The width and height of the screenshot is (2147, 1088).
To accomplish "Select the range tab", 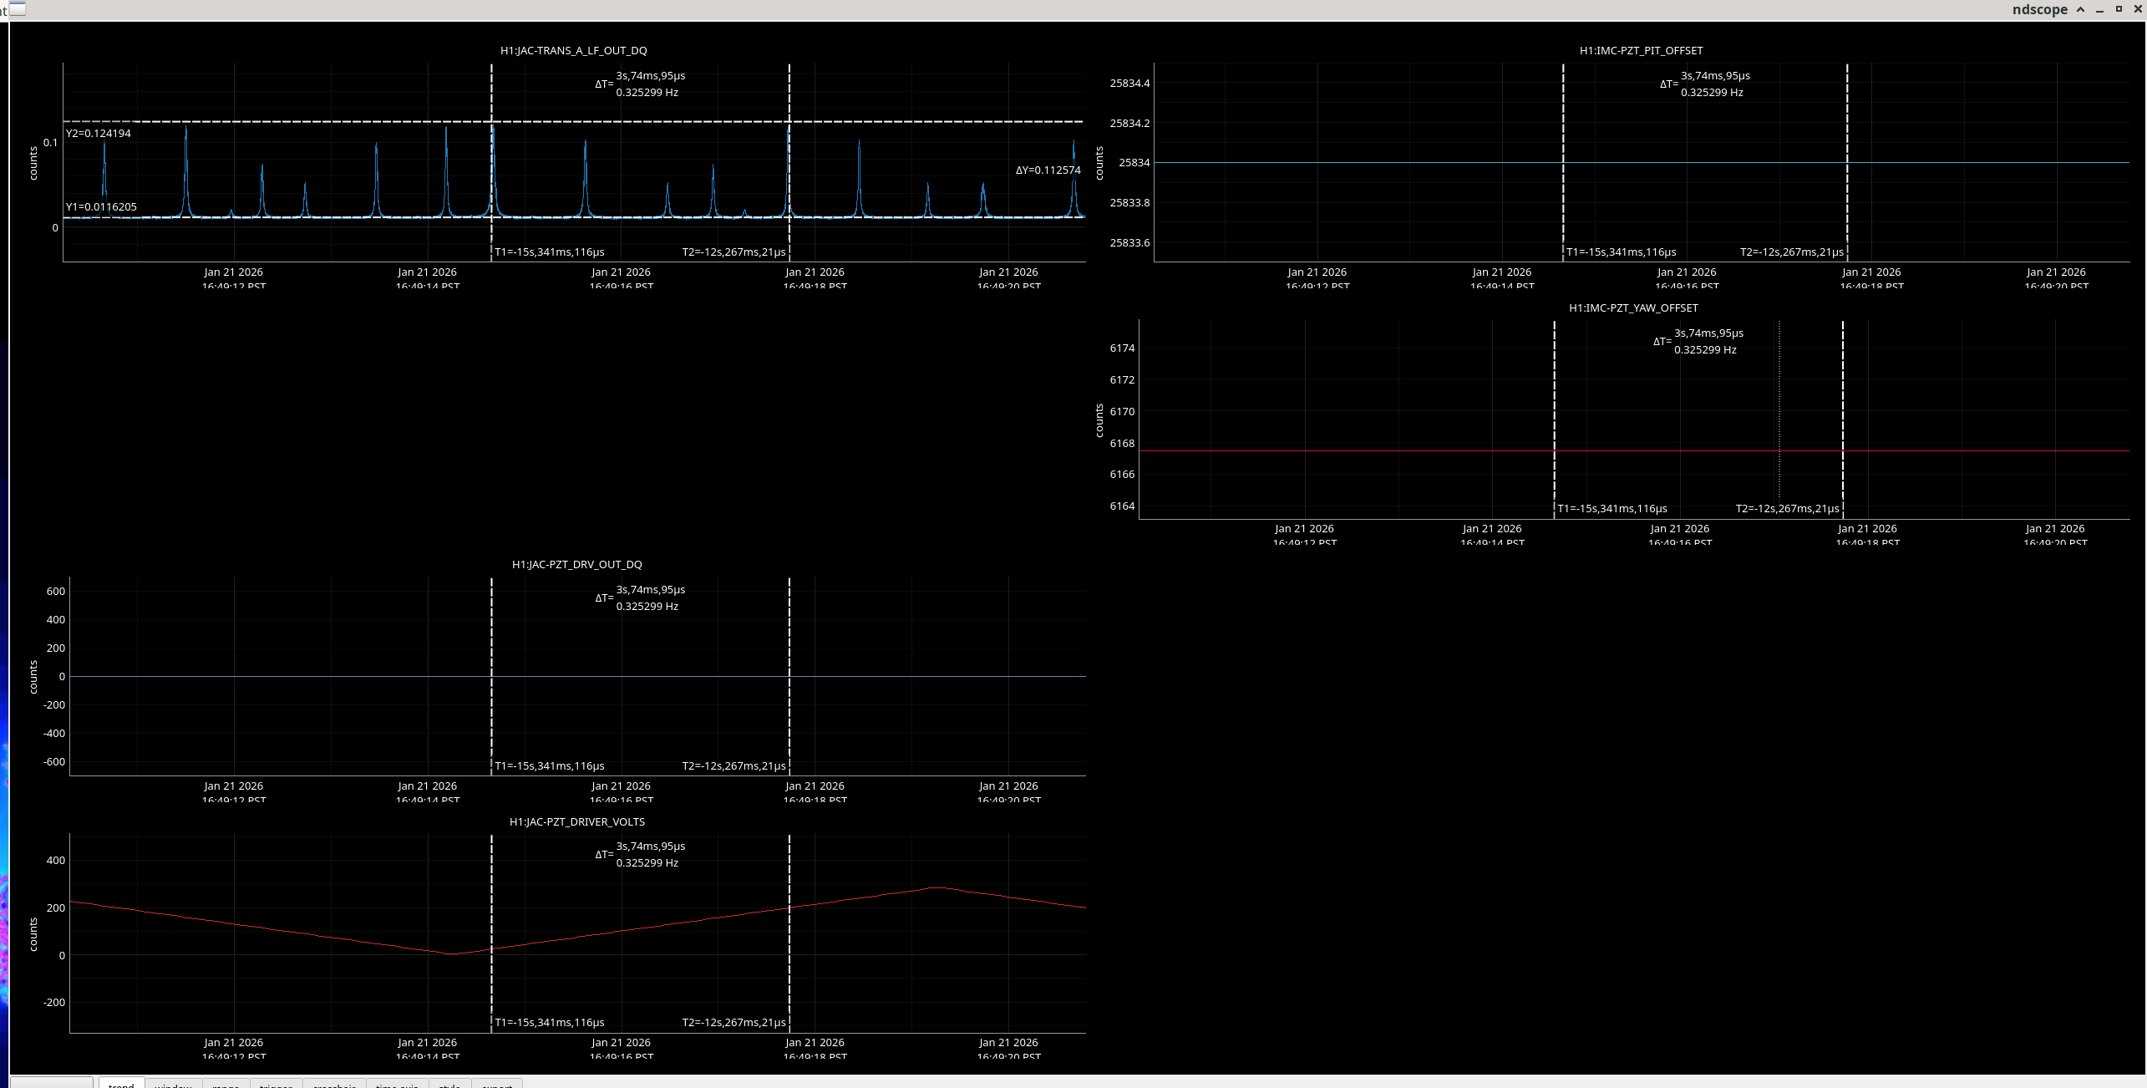I will (x=226, y=1084).
